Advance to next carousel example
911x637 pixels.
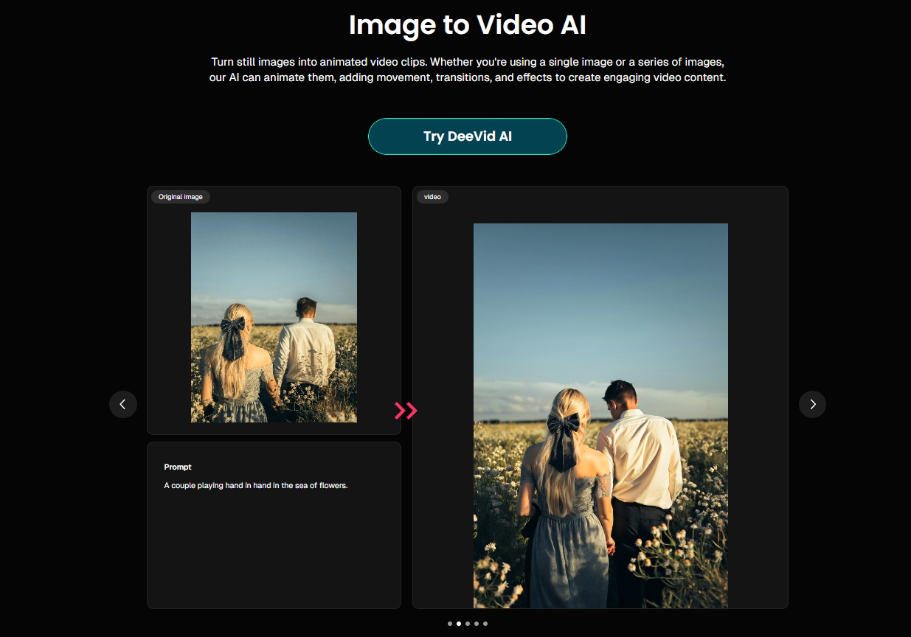813,404
